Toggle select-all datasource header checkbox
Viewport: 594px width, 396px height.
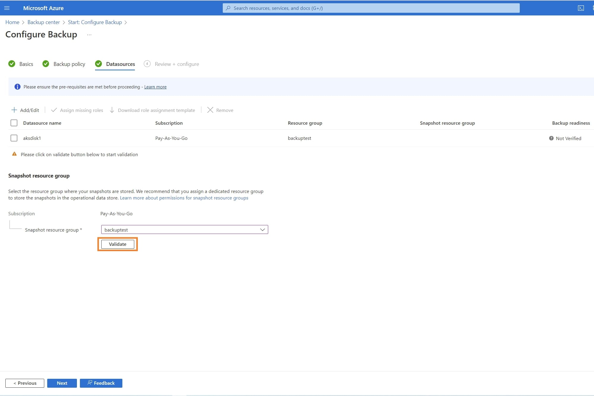[x=14, y=123]
